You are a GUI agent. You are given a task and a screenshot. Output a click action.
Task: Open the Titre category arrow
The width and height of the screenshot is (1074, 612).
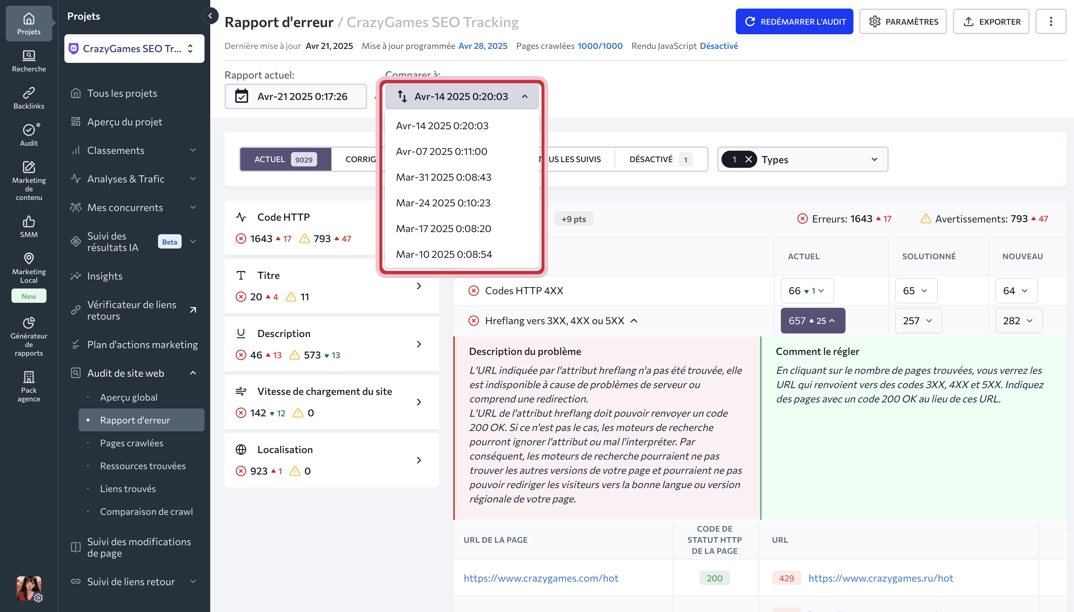[419, 286]
